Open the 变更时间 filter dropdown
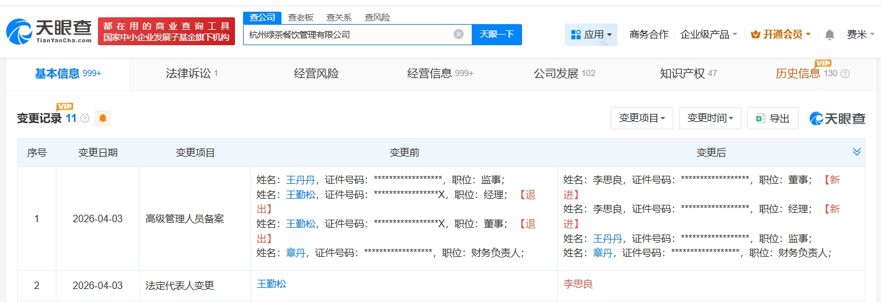881x302 pixels. [x=710, y=118]
